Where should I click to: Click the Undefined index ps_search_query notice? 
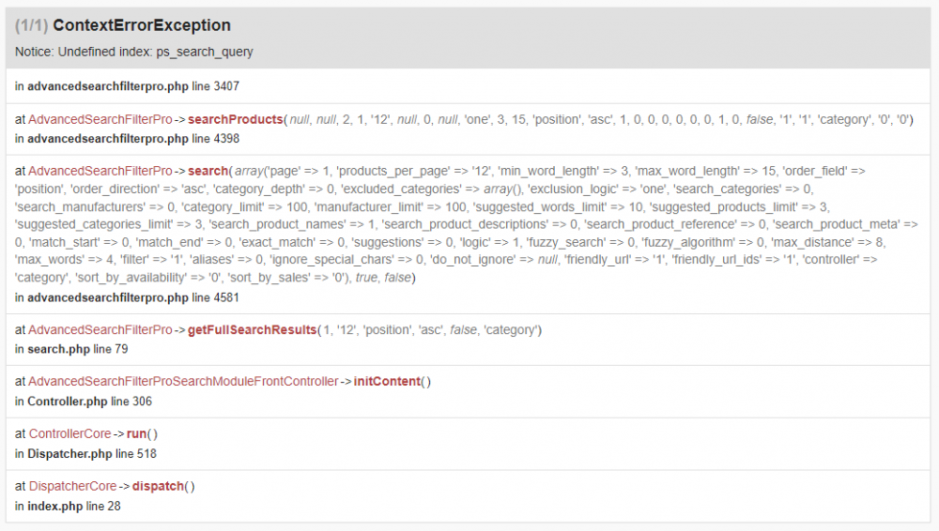[x=134, y=52]
